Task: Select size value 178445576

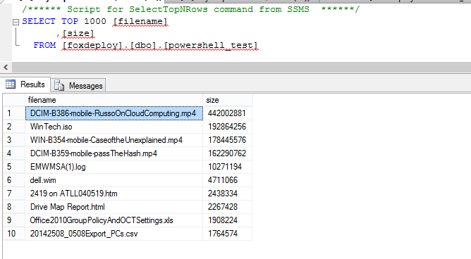Action: point(227,140)
